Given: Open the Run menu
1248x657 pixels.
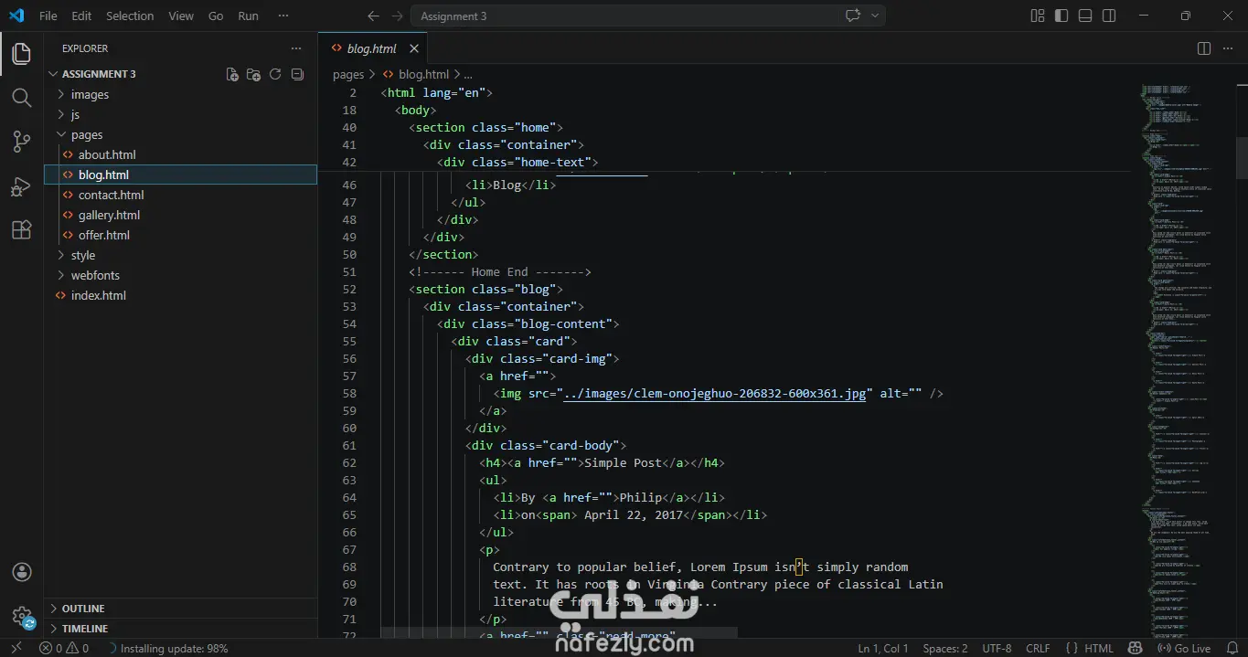Looking at the screenshot, I should [x=248, y=16].
